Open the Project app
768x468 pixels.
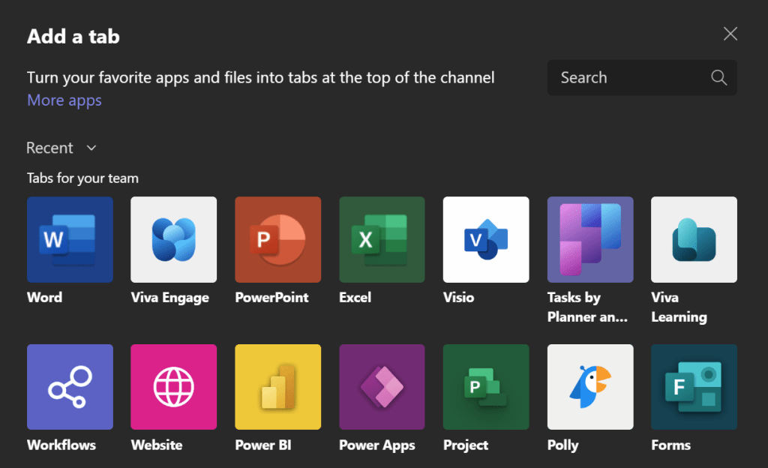[486, 387]
